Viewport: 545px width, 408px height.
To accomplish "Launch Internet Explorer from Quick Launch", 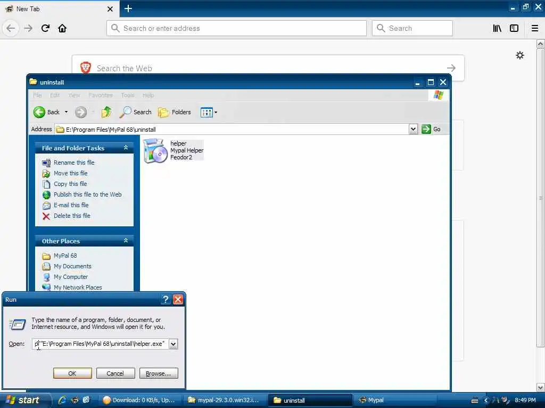I will click(62, 400).
